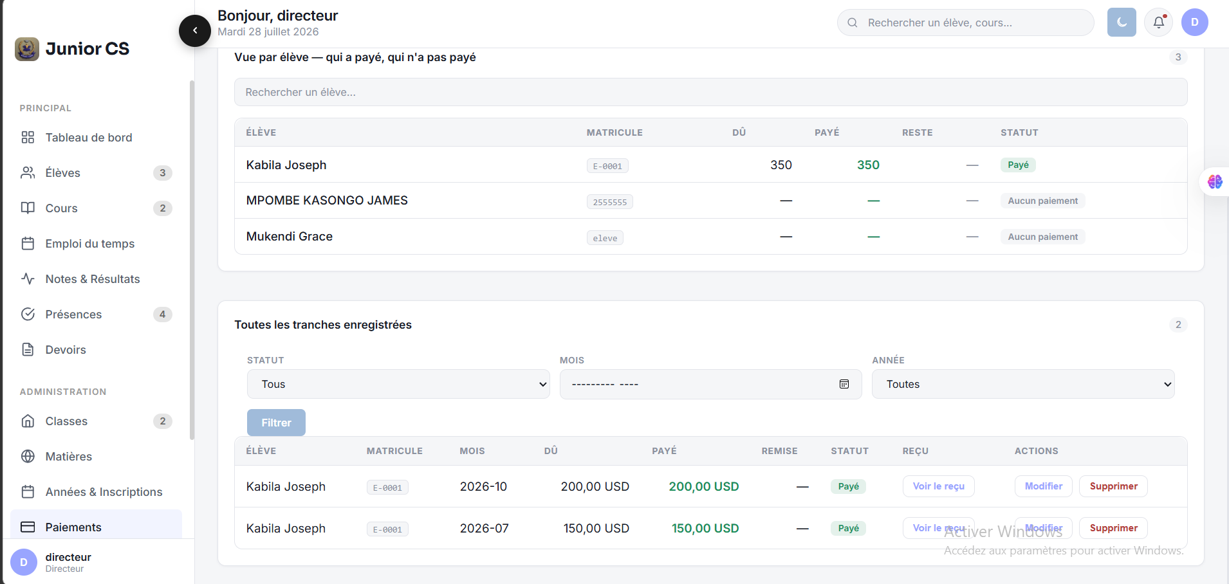Click Mukendi Grace row name
Screen dimensions: 1229x584
tap(290, 236)
